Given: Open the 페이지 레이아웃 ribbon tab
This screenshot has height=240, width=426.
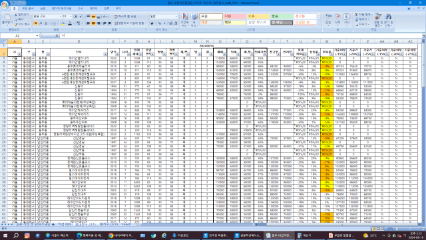Looking at the screenshot, I should [x=62, y=9].
